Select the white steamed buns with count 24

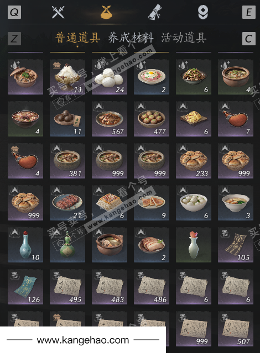point(110,77)
